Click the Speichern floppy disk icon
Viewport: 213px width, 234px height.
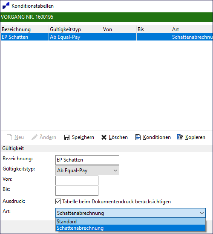[67, 137]
